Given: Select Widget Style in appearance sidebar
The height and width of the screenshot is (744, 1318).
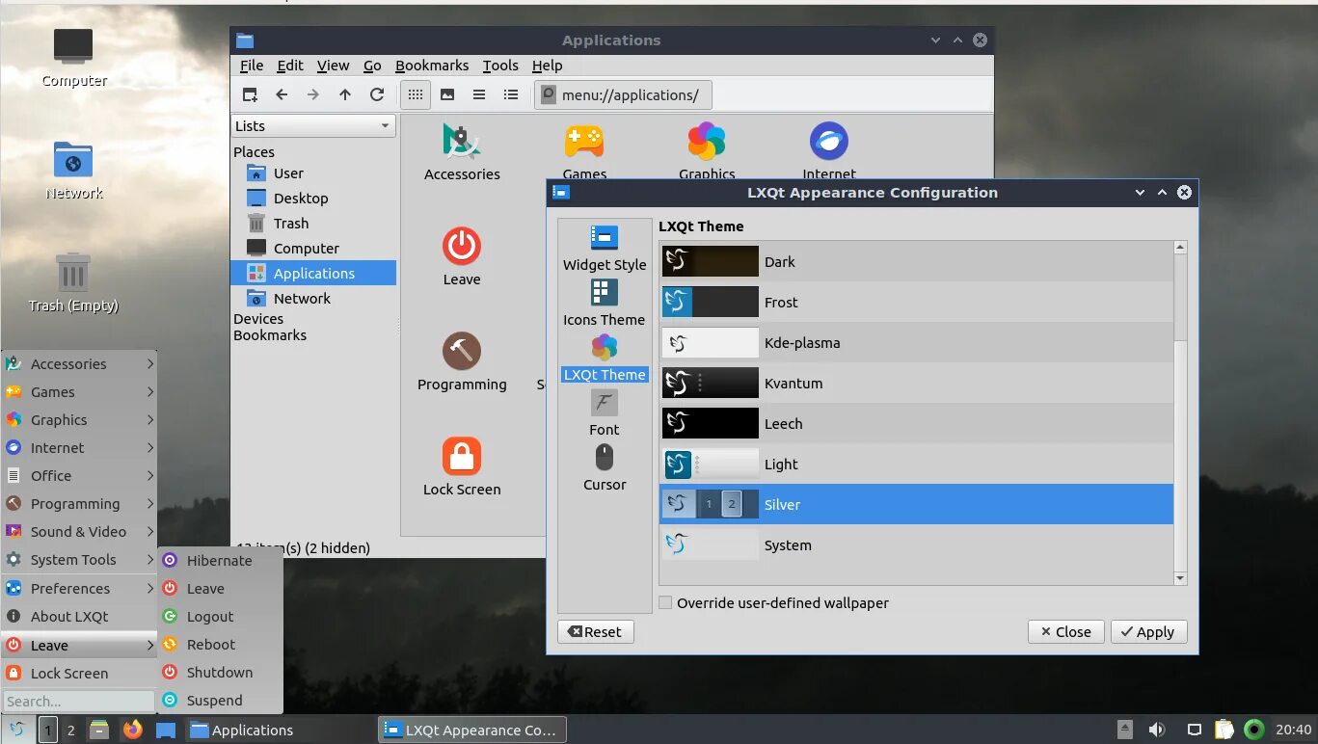Looking at the screenshot, I should (605, 249).
